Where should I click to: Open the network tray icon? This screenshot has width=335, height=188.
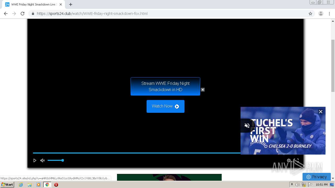304,185
